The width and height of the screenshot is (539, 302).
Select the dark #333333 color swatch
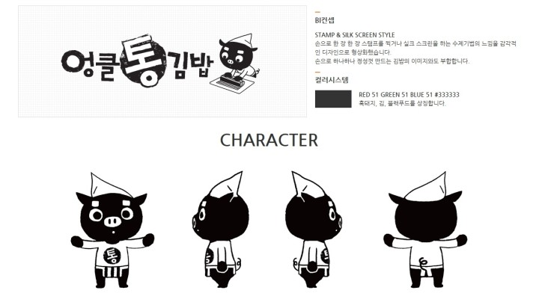[x=333, y=99]
